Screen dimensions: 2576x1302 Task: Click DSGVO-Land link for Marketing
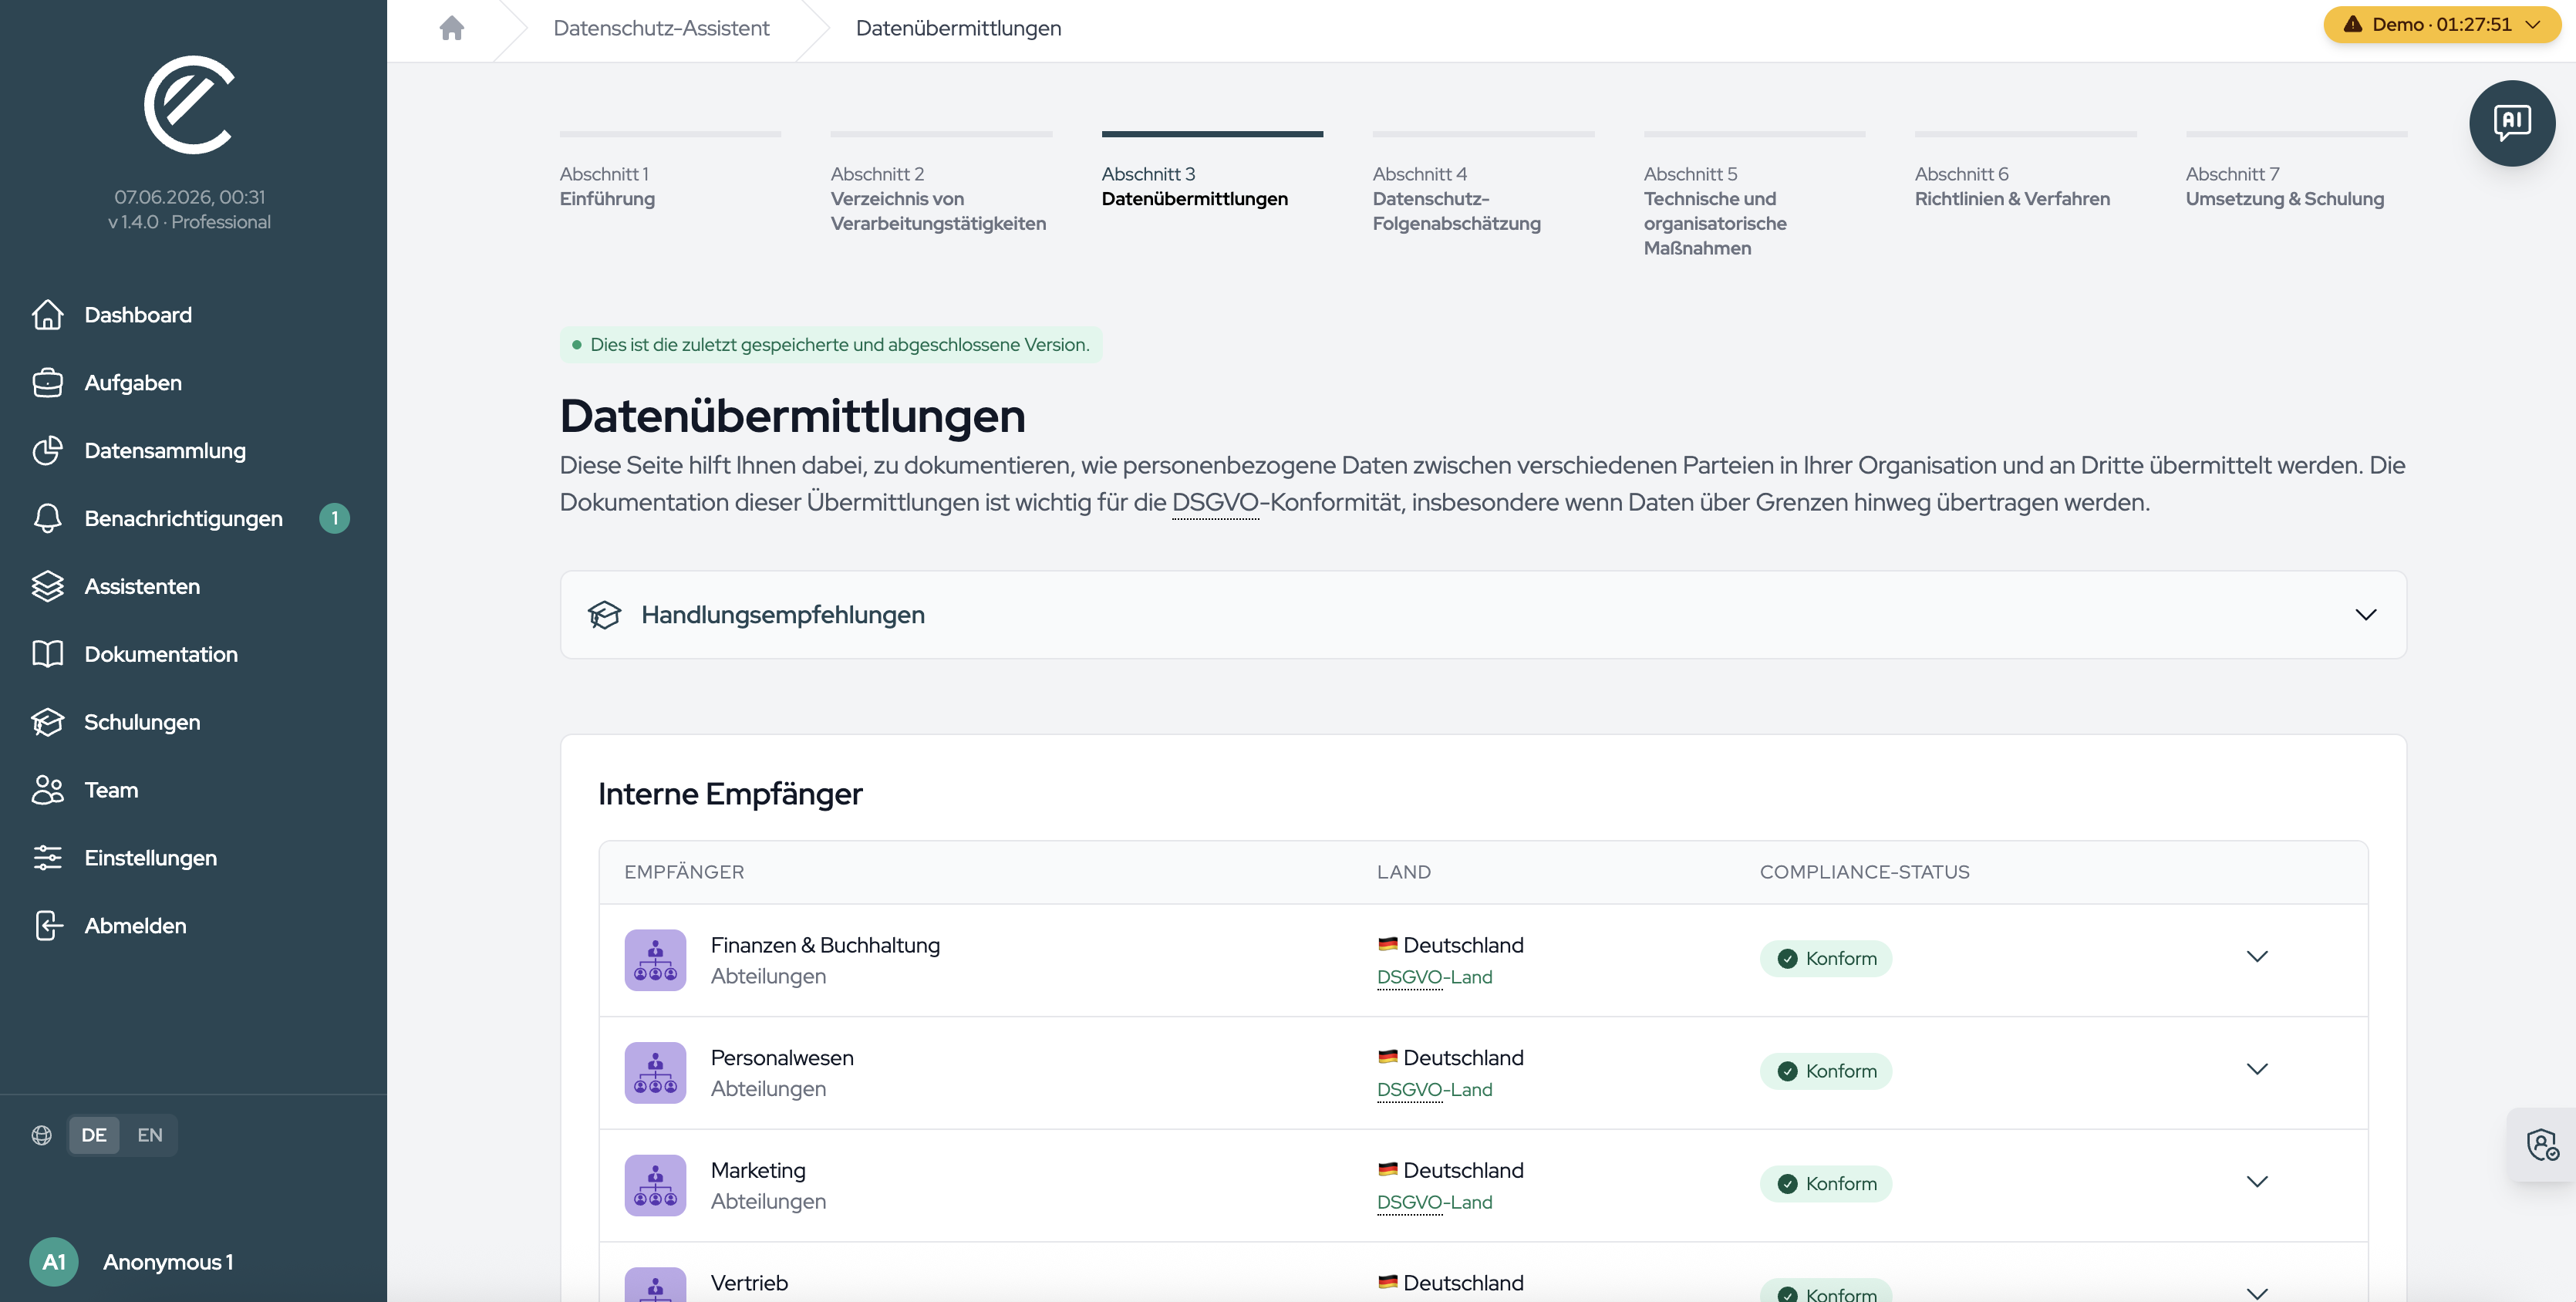pyautogui.click(x=1434, y=1202)
